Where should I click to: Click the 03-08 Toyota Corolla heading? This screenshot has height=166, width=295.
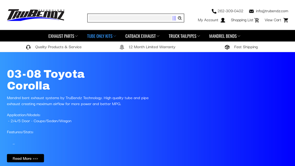coord(46,80)
